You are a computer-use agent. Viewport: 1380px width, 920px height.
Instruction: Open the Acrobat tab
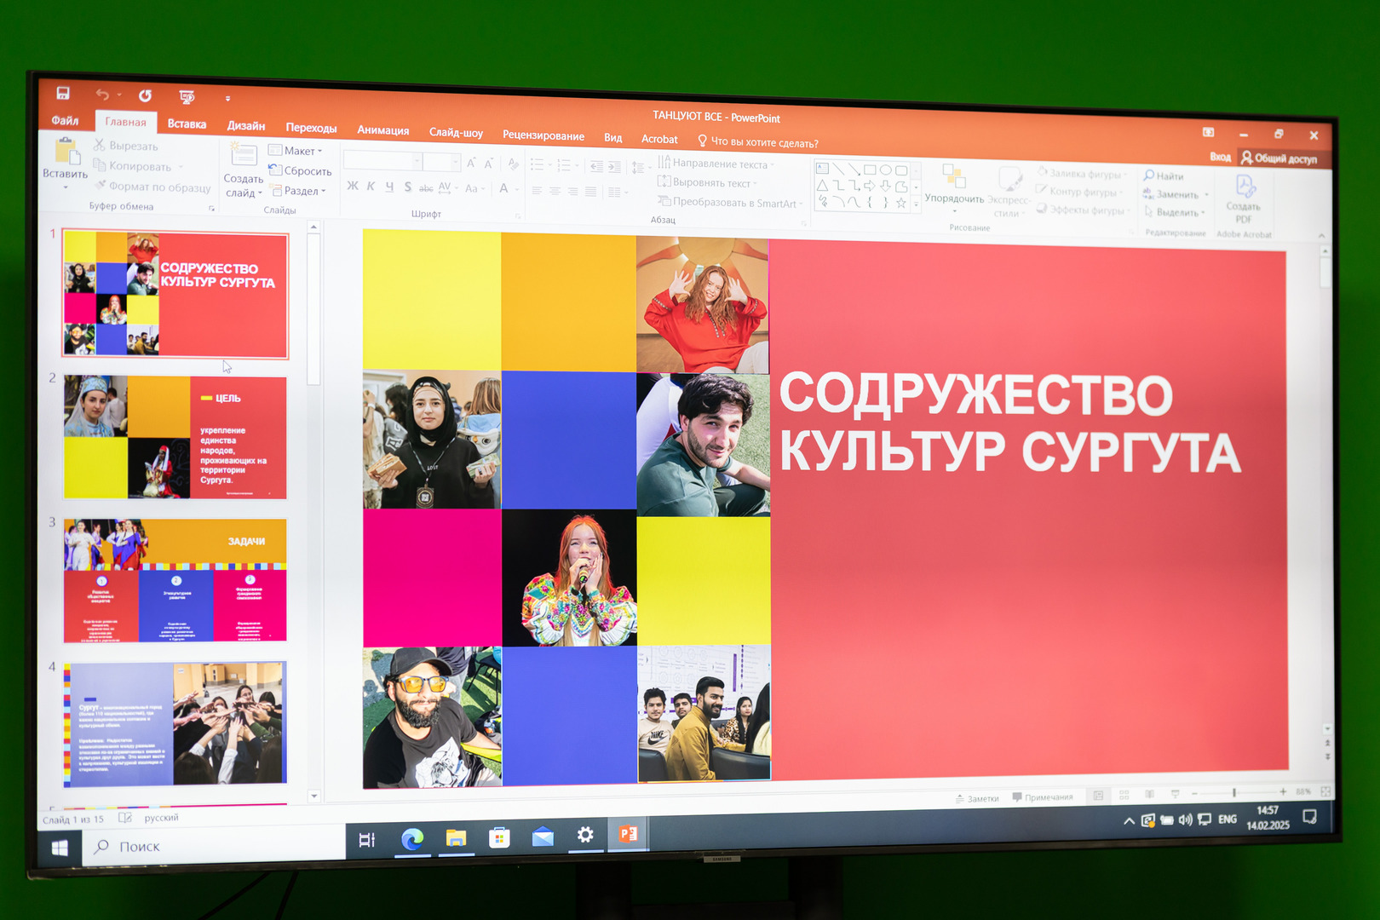coord(659,139)
